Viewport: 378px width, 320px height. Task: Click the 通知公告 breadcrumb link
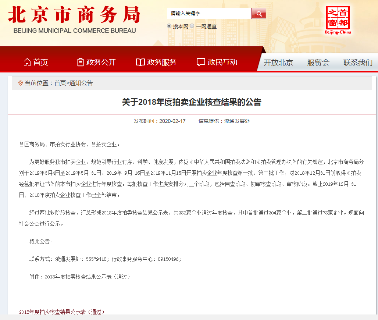[x=81, y=83]
